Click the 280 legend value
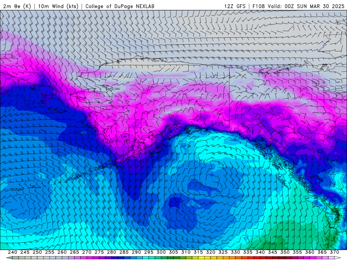The image size is (347, 260). [111, 252]
